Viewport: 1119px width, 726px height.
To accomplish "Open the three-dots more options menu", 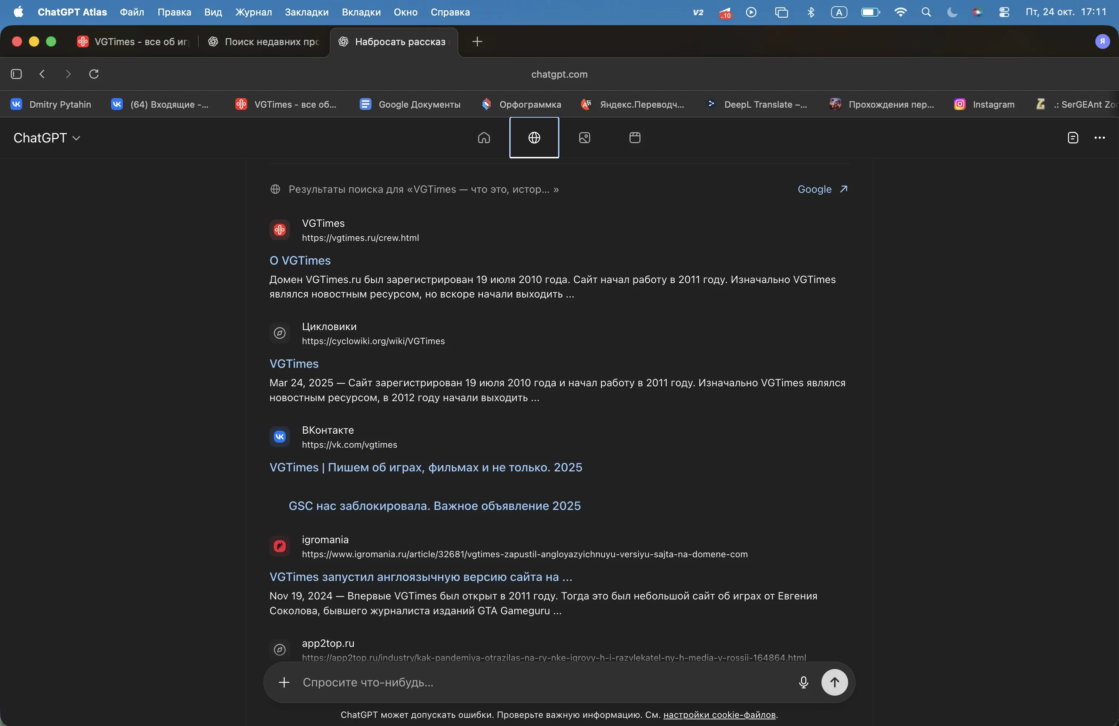I will (x=1100, y=138).
